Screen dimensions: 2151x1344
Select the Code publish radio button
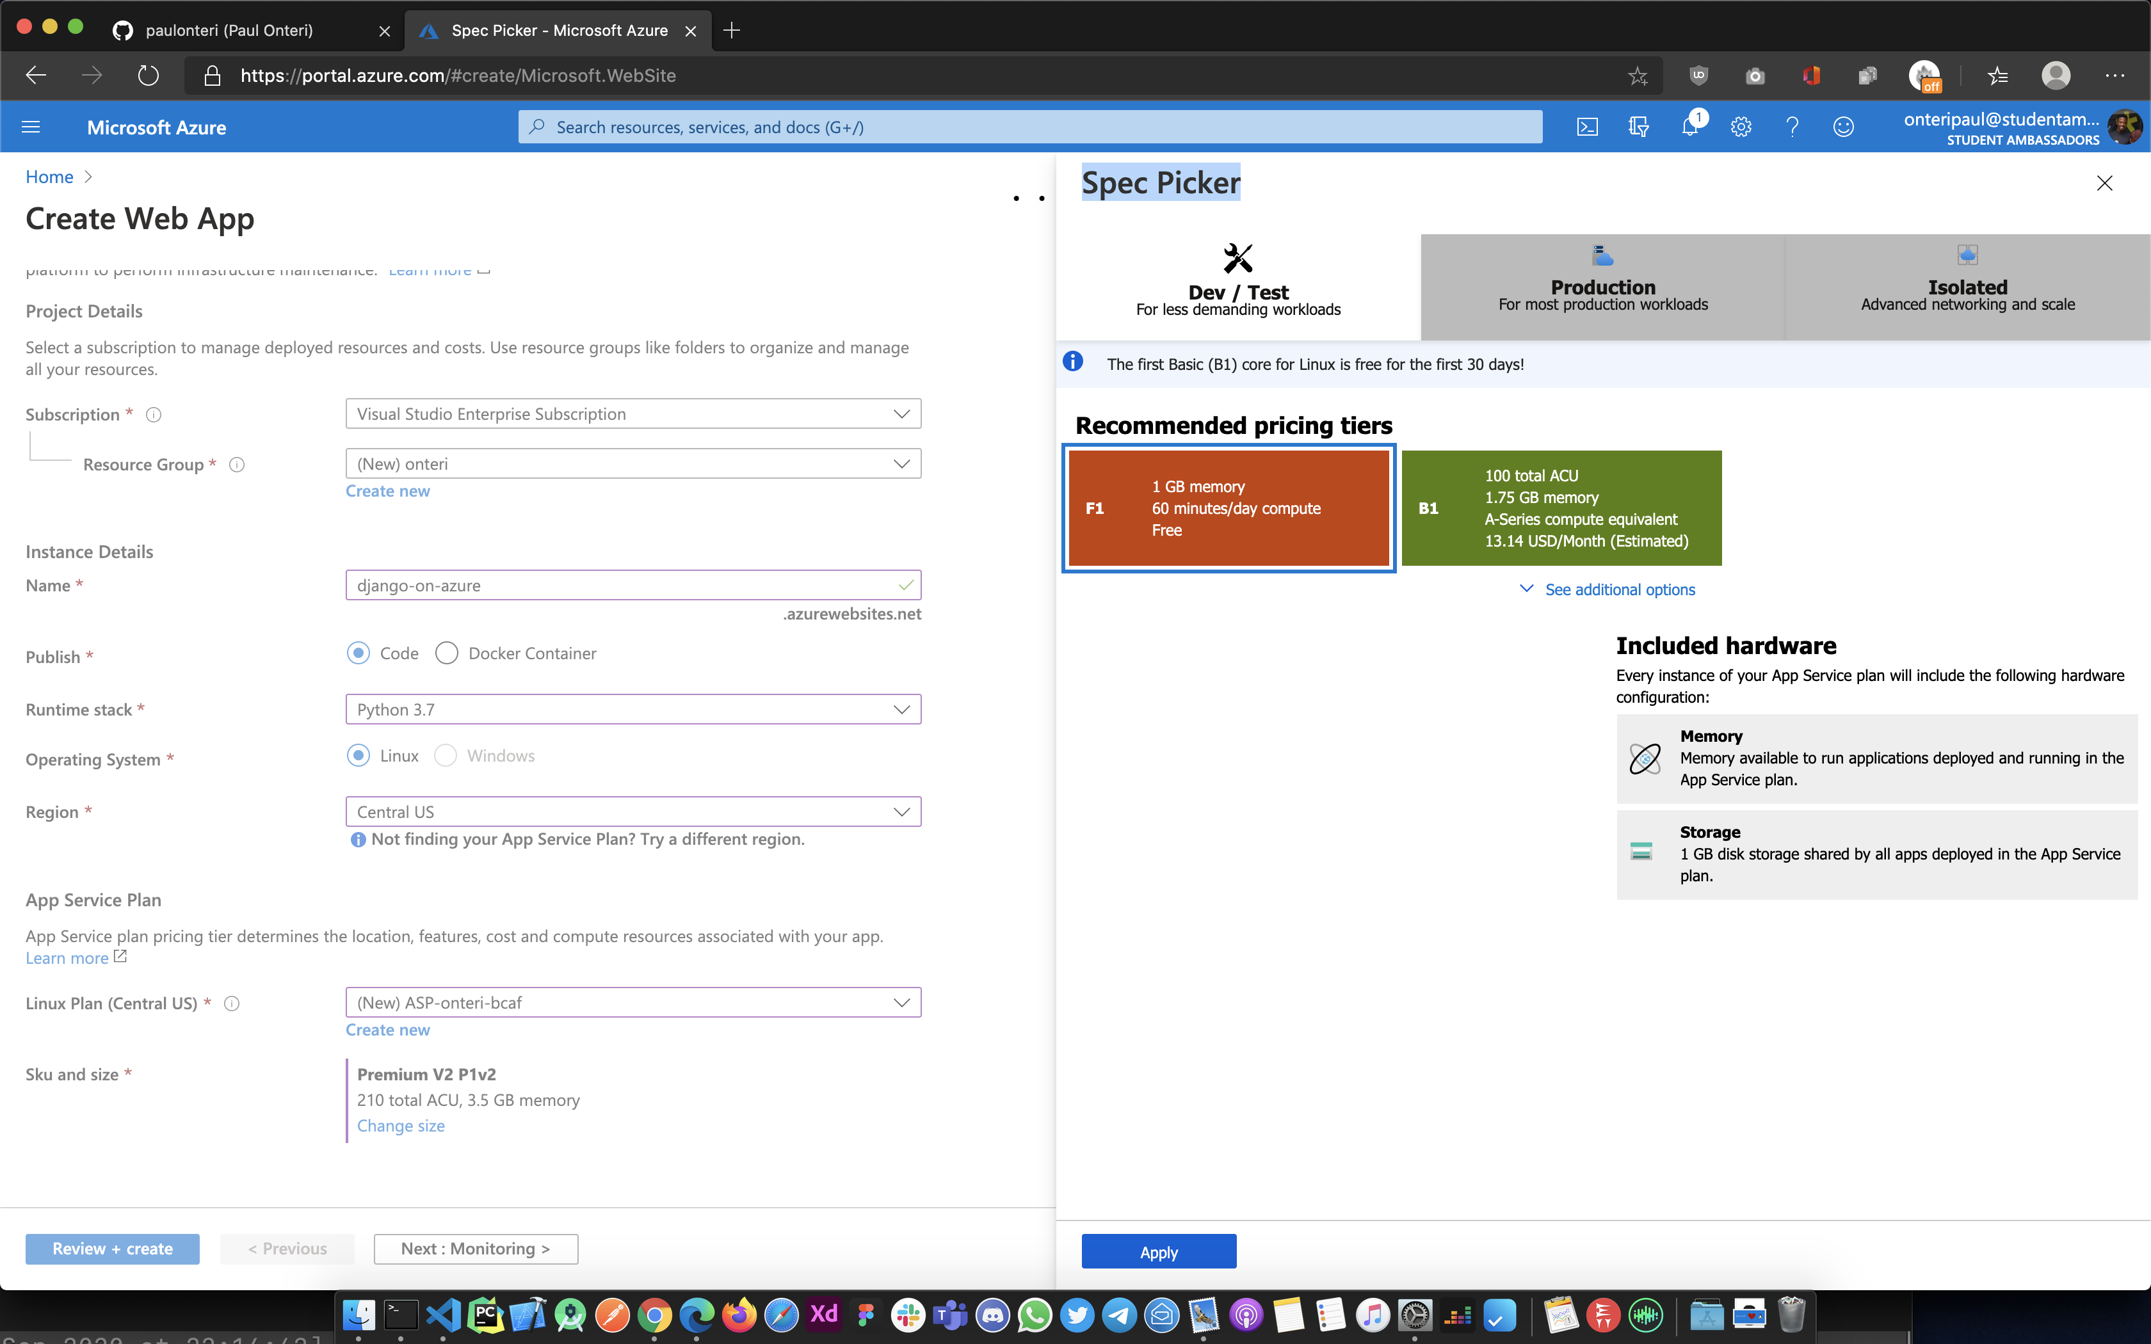click(x=358, y=652)
